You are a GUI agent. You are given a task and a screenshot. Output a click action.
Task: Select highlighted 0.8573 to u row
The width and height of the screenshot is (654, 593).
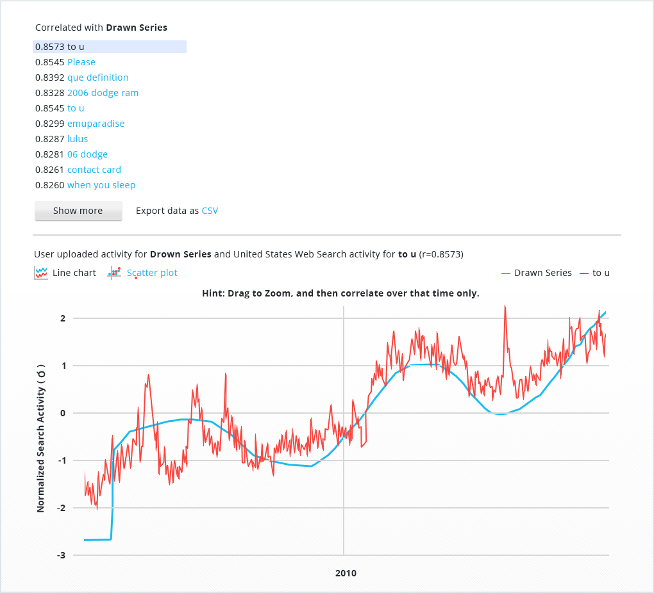109,47
